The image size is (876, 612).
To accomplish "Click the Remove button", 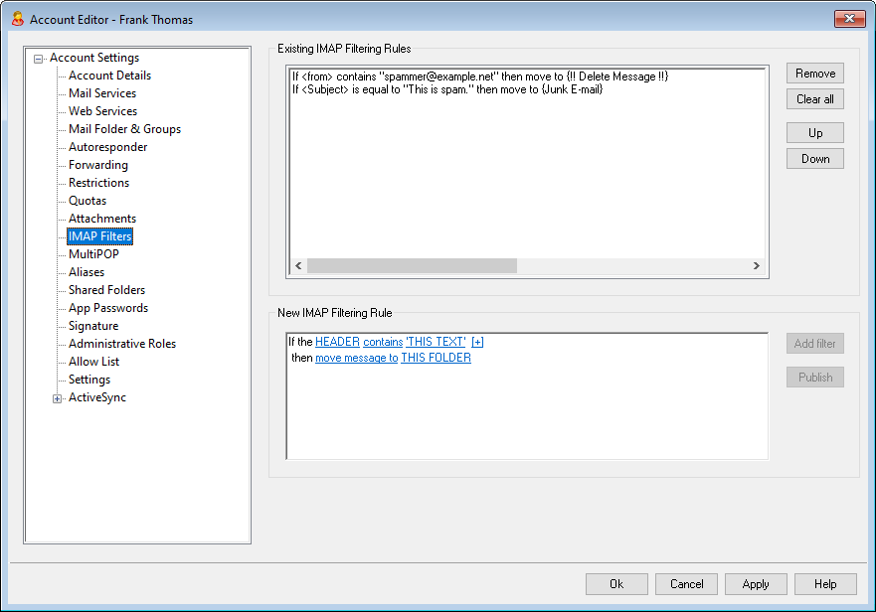I will coord(814,74).
